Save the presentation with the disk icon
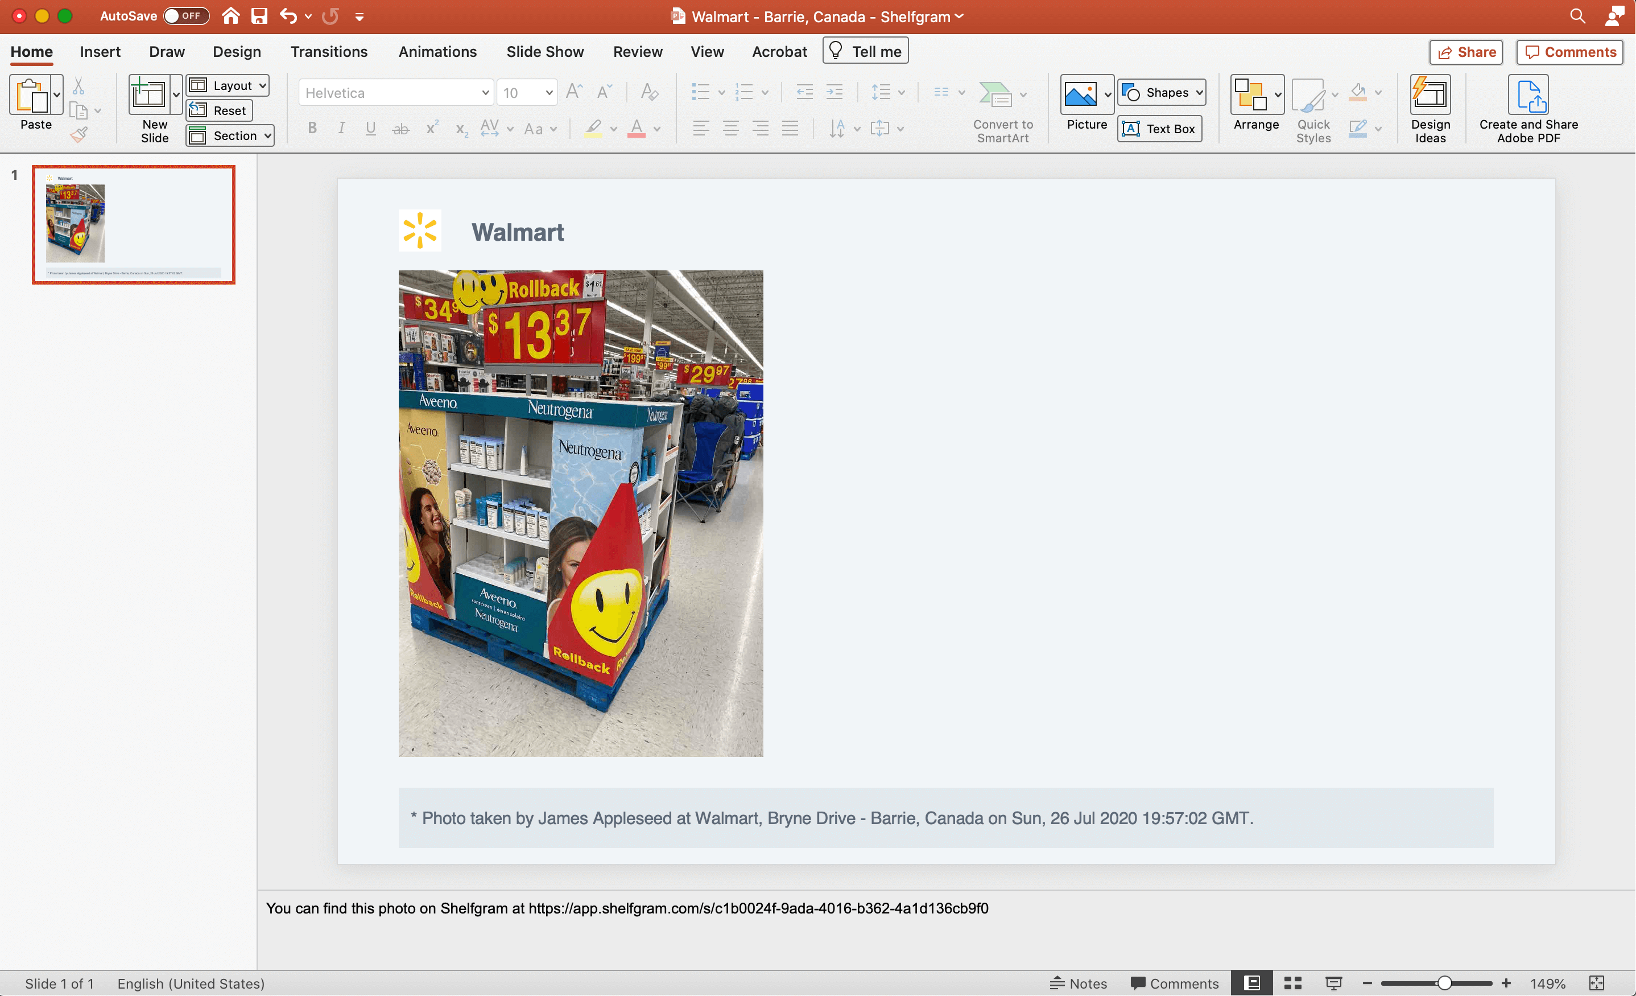Image resolution: width=1636 pixels, height=996 pixels. point(259,16)
